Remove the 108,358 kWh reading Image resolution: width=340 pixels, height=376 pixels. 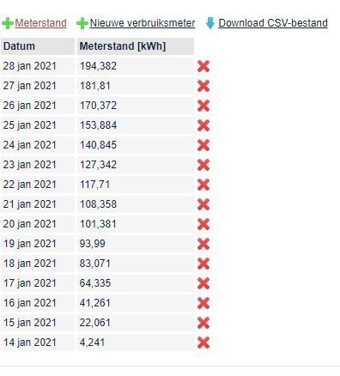(x=203, y=204)
